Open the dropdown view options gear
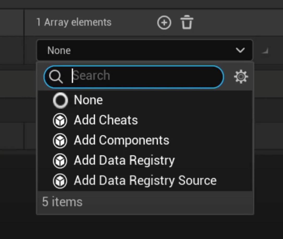283x239 pixels. tap(241, 77)
